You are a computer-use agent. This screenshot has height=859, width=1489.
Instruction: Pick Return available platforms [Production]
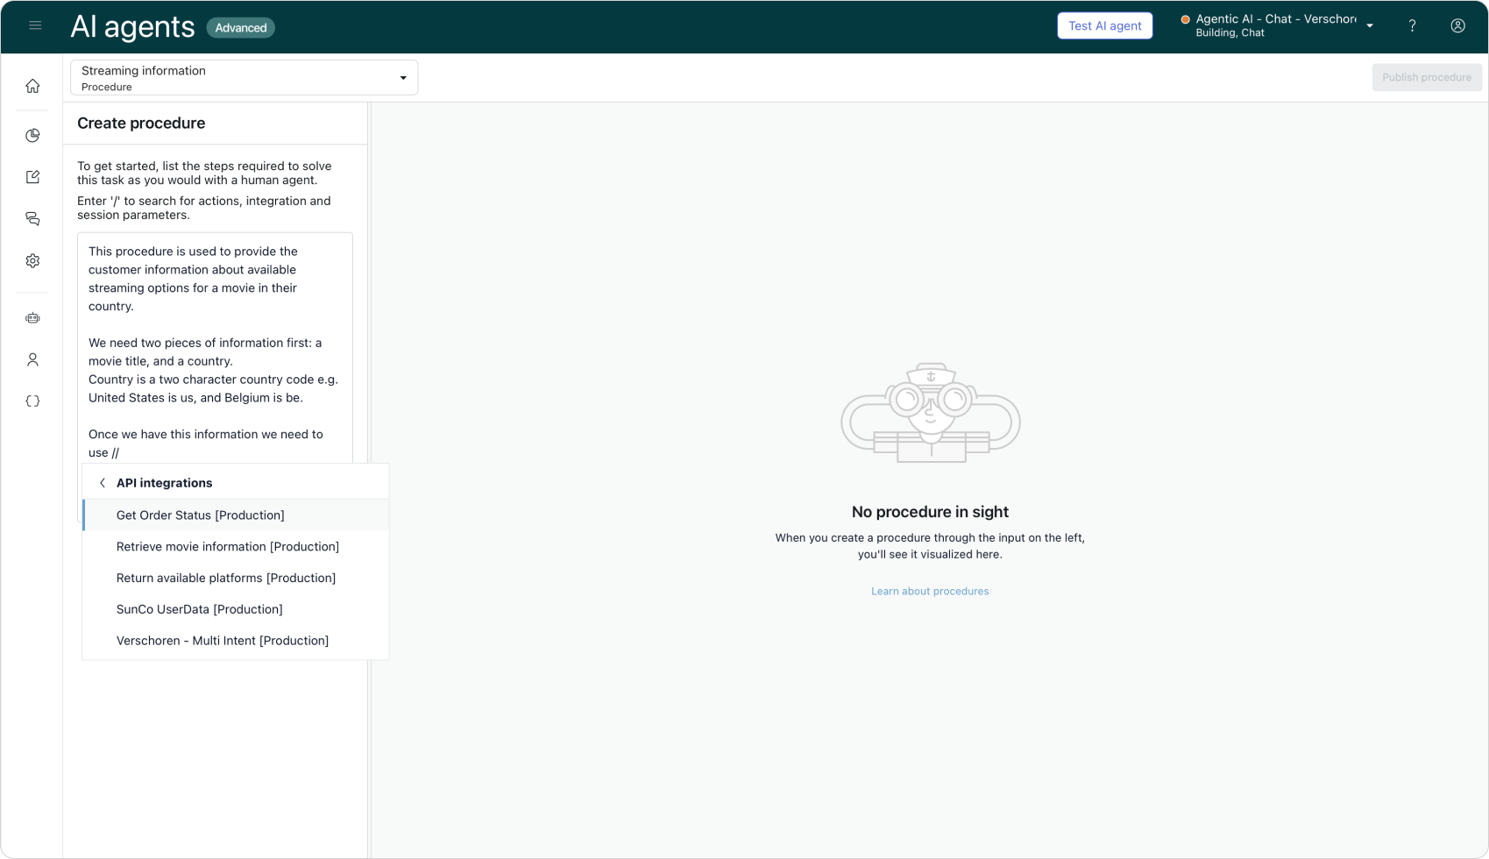[236, 579]
